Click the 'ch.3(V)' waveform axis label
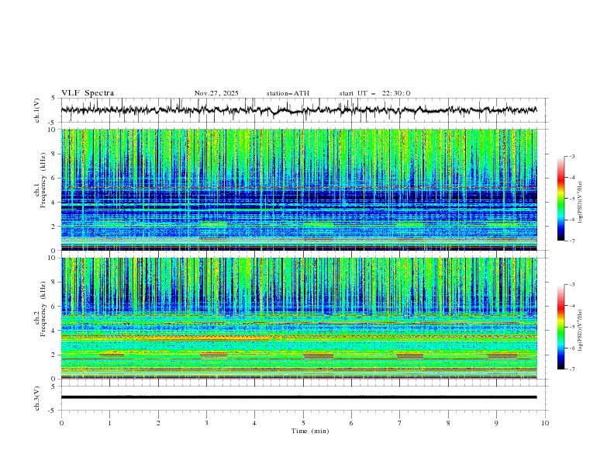 point(37,398)
